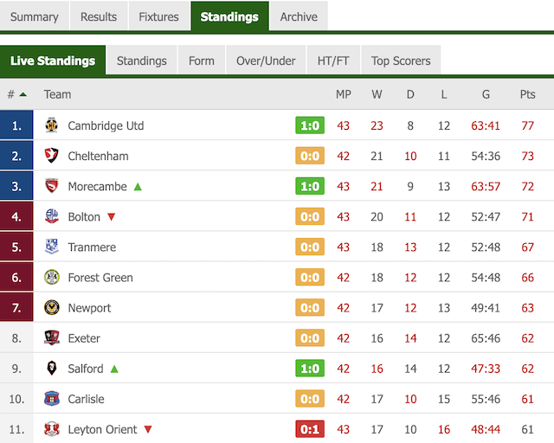The height and width of the screenshot is (443, 554).
Task: Open the Form sub-tab
Action: coord(202,61)
